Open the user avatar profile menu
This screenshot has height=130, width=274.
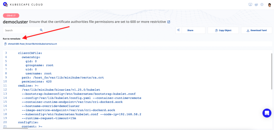coord(269,5)
